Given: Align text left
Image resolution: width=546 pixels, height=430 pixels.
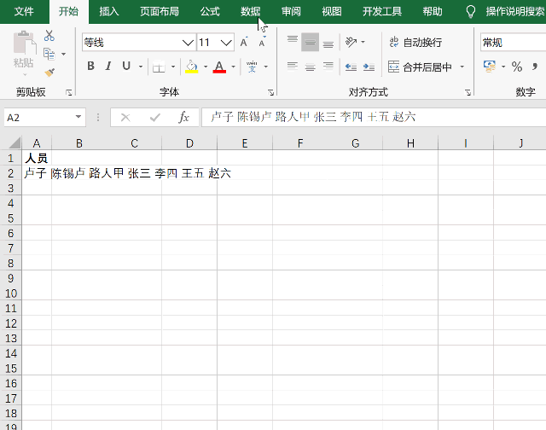Looking at the screenshot, I should coord(293,67).
